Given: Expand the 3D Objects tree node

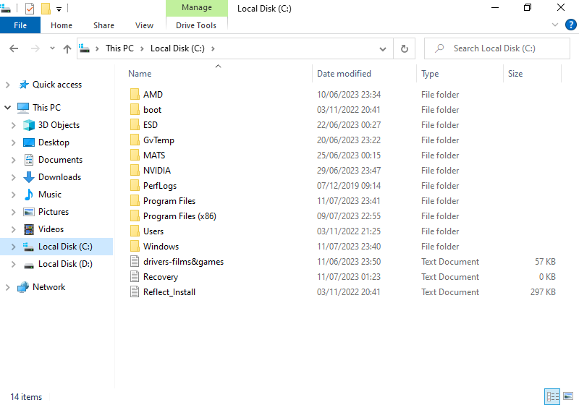Looking at the screenshot, I should click(14, 125).
